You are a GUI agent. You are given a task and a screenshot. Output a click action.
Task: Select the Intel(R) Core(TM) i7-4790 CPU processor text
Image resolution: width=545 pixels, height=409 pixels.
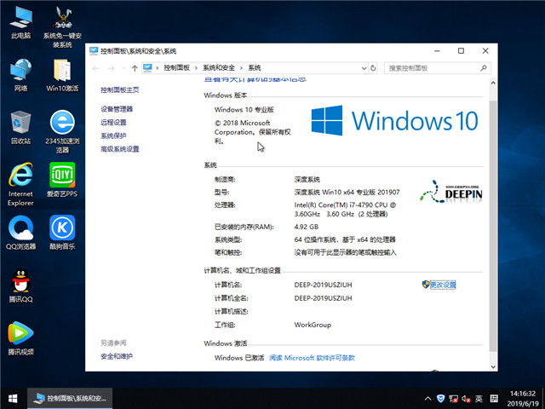(345, 210)
